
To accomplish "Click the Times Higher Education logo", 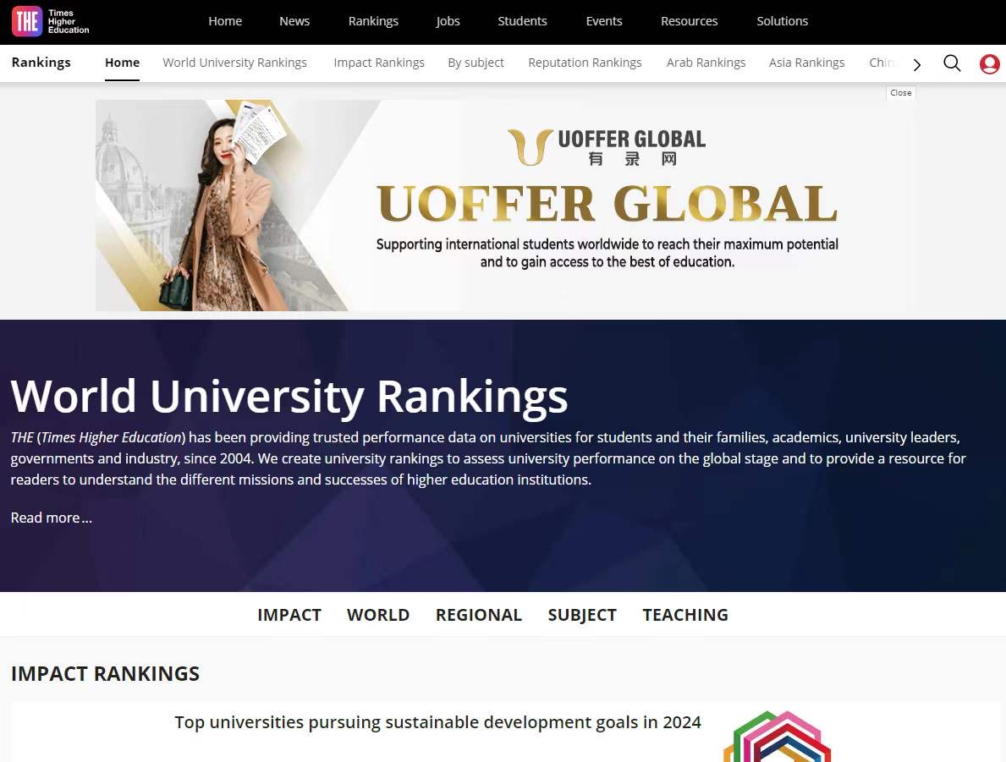I will pyautogui.click(x=51, y=21).
